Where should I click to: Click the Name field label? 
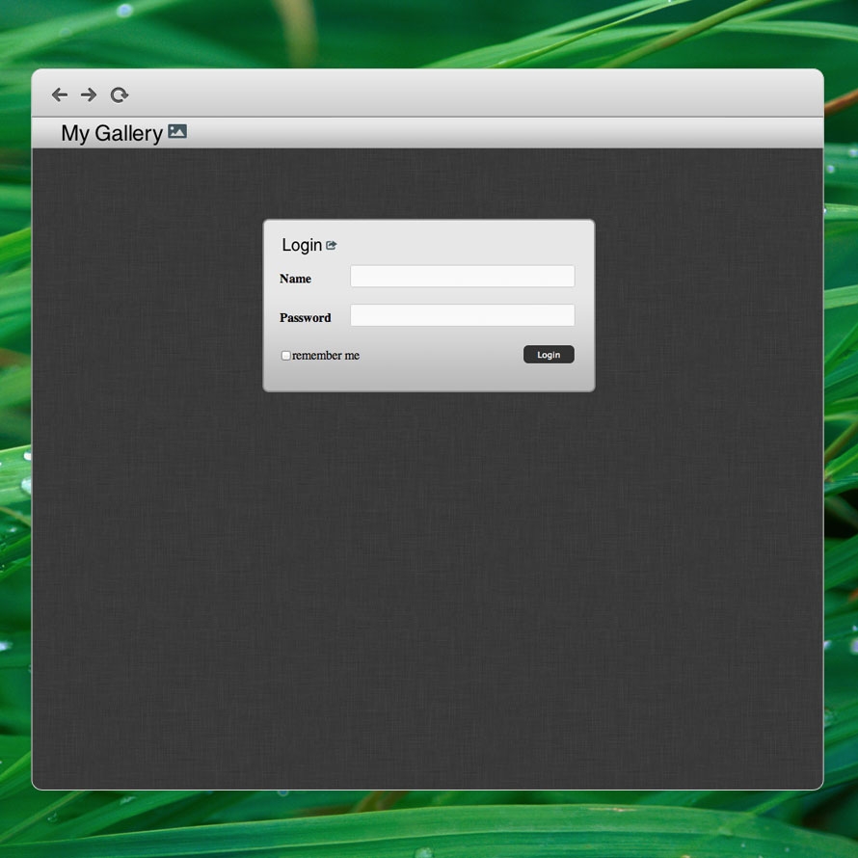coord(296,279)
